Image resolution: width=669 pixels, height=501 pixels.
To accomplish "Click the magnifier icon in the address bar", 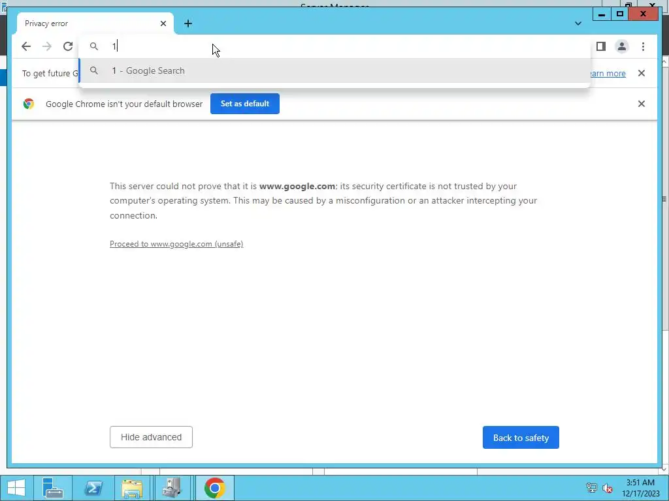I will coord(94,46).
